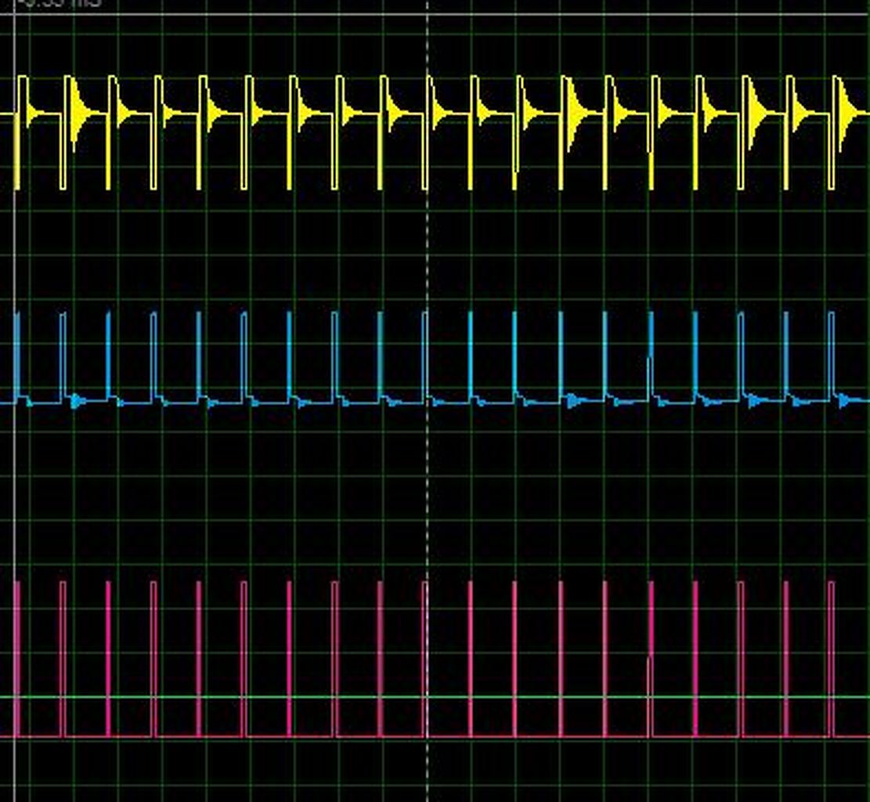The image size is (870, 802).
Task: Select the yellow channel waveform trace
Action: click(435, 132)
